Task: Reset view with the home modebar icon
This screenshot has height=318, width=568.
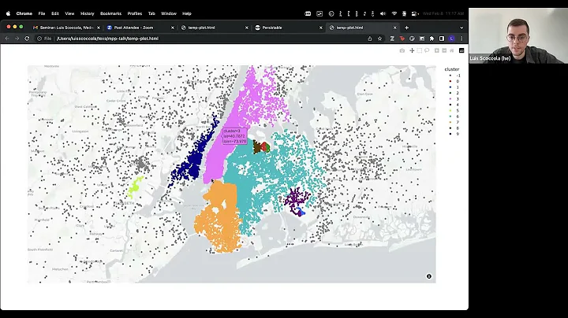Action: [452, 50]
